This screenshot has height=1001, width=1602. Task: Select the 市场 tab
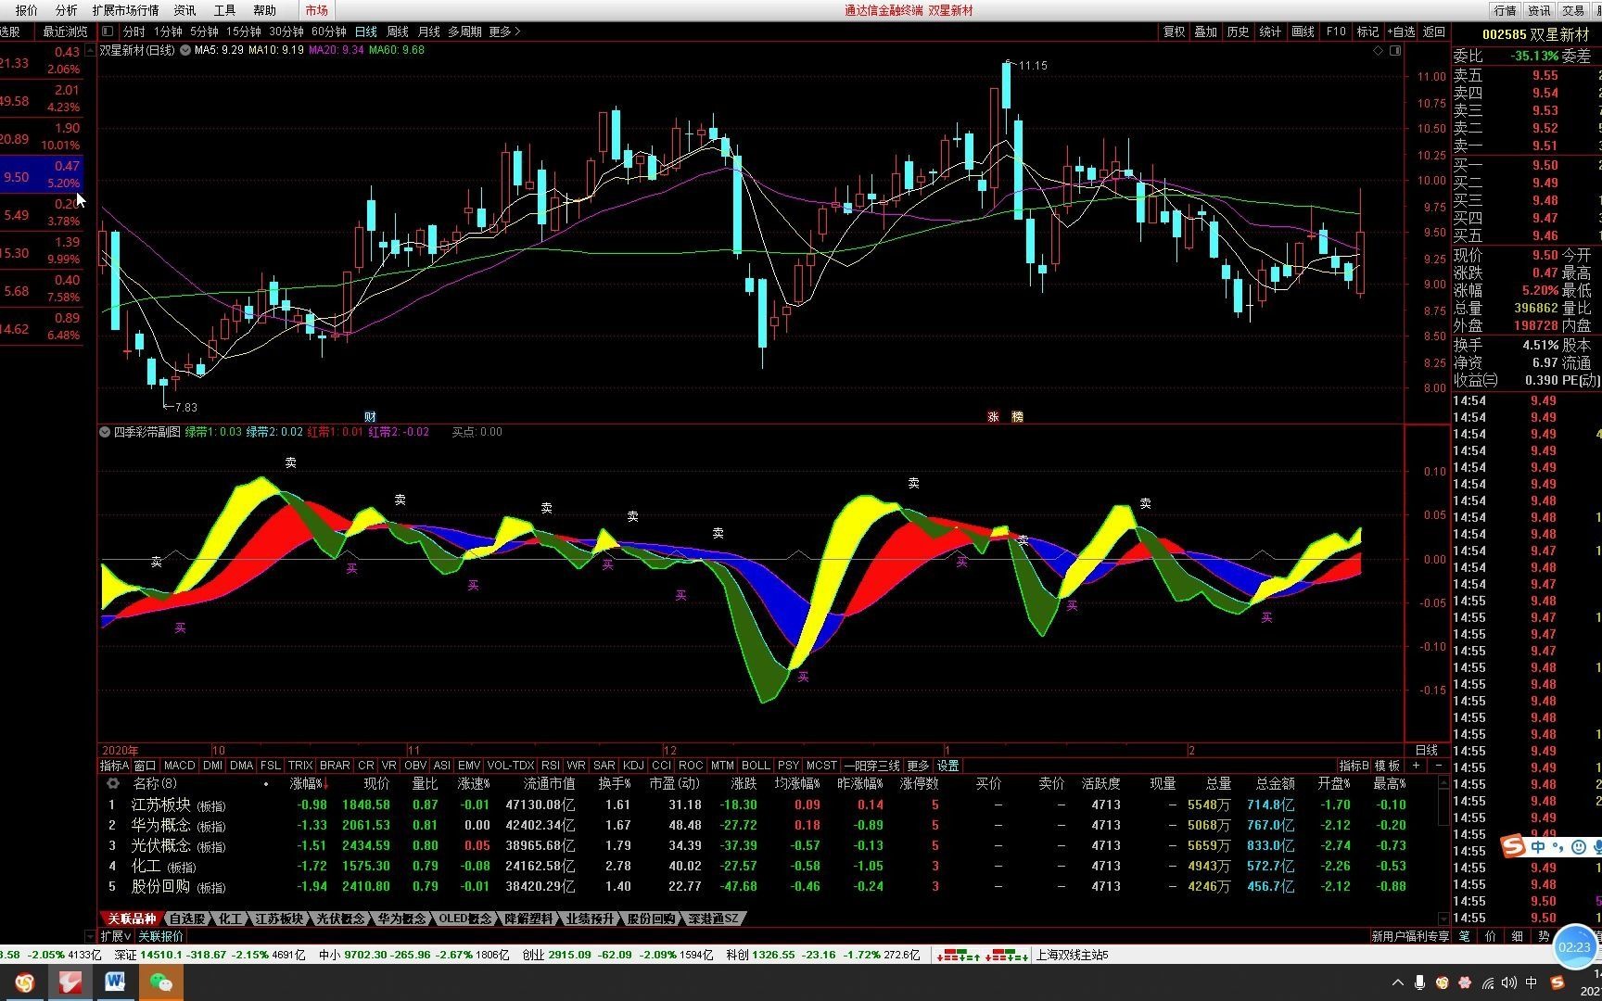pos(316,10)
